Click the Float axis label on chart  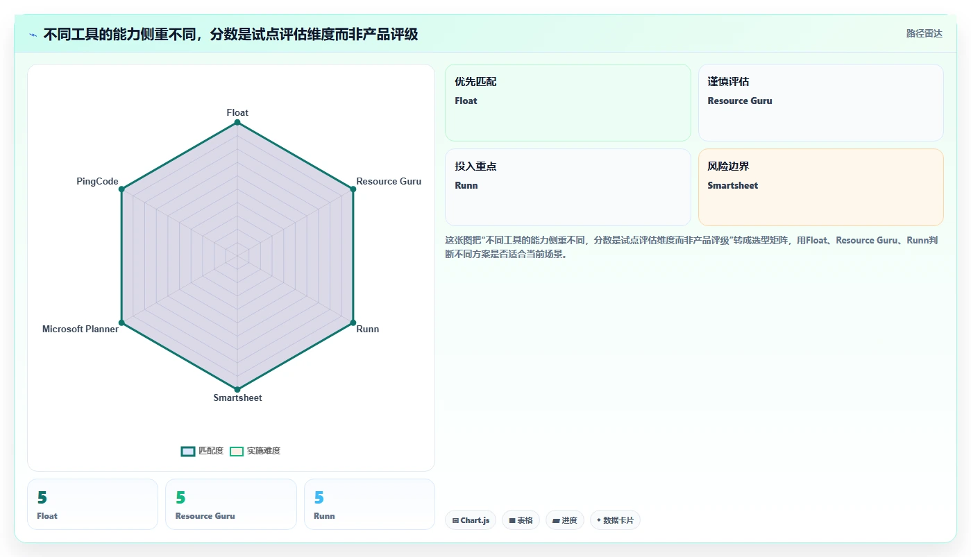237,112
